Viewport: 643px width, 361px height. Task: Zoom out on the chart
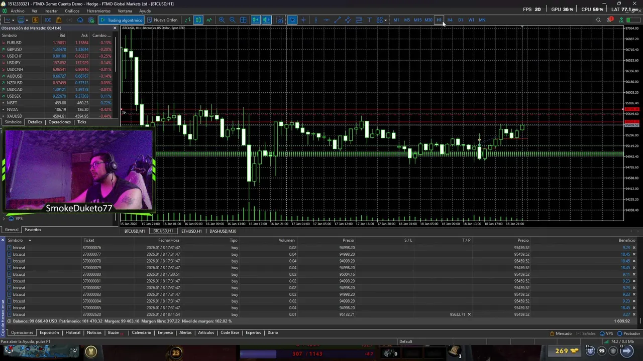232,20
